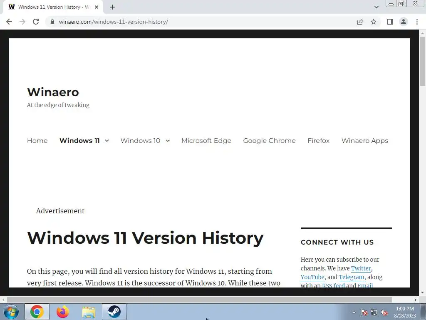Open the Microsoft Edge menu item
Viewport: 426px width, 320px height.
pyautogui.click(x=206, y=141)
